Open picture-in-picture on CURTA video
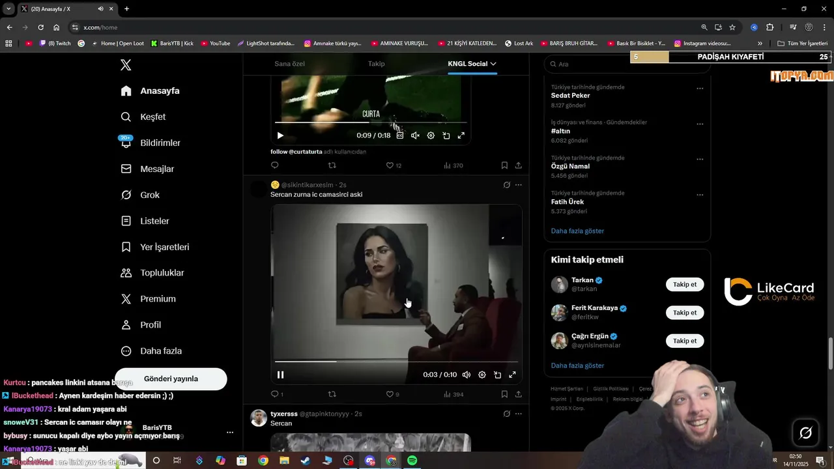This screenshot has width=834, height=469. pyautogui.click(x=446, y=135)
